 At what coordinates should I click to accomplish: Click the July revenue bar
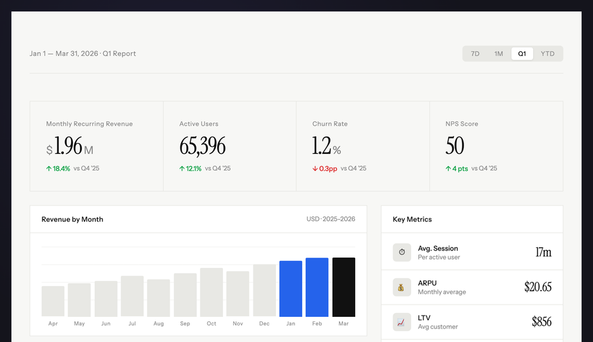pos(132,296)
